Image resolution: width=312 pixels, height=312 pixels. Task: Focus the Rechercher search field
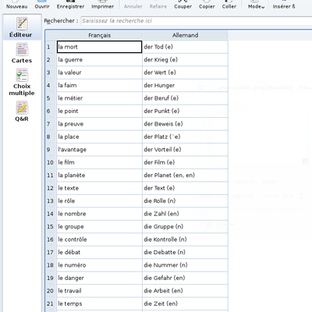tap(197, 21)
